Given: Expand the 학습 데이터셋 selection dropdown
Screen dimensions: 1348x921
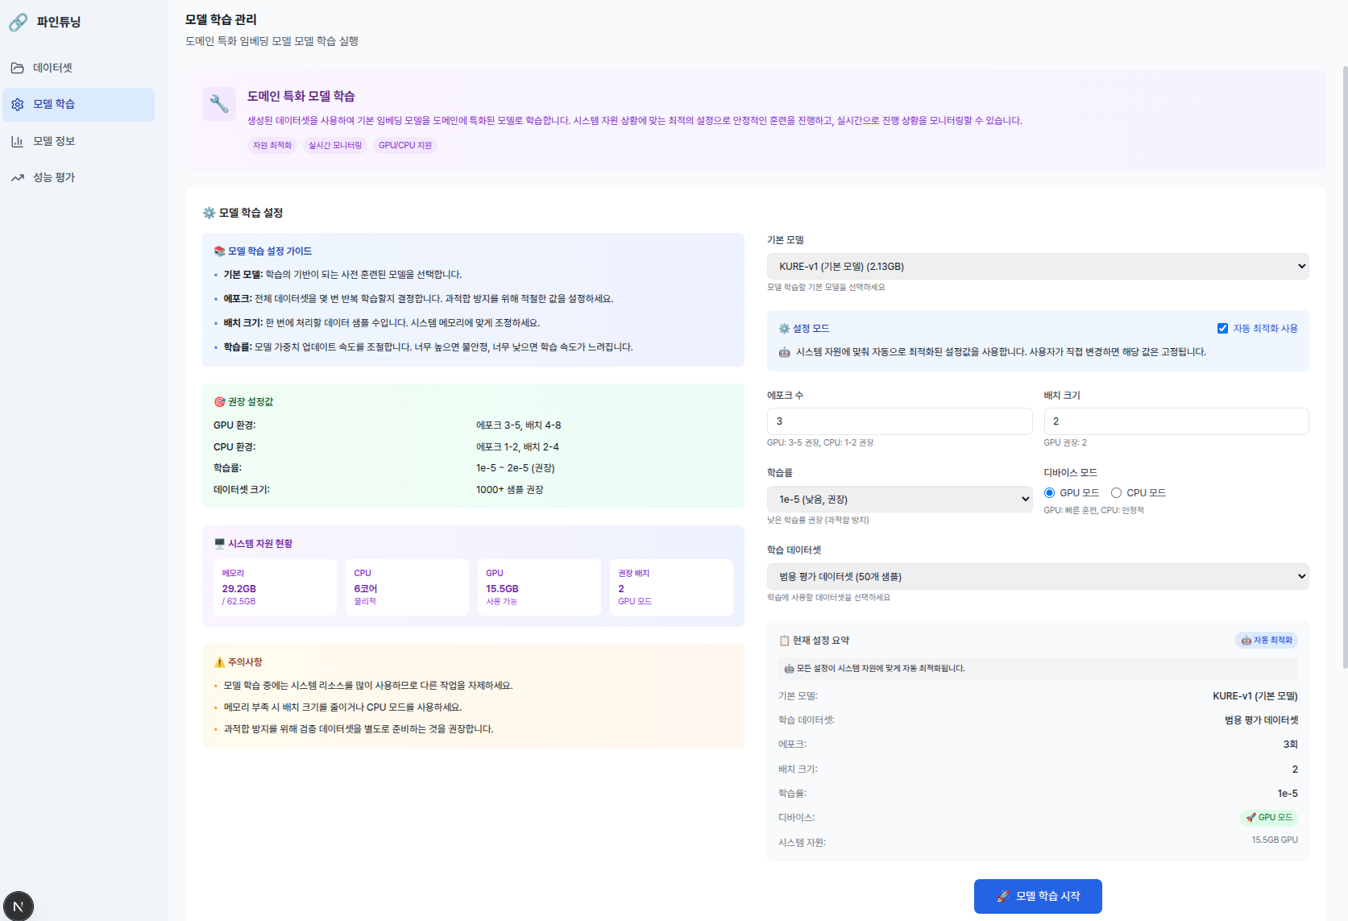Looking at the screenshot, I should coord(1037,576).
